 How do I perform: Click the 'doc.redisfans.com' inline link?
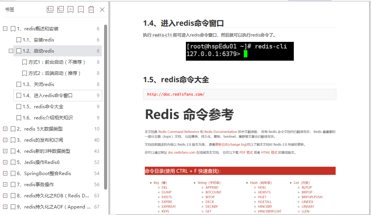coord(182,152)
